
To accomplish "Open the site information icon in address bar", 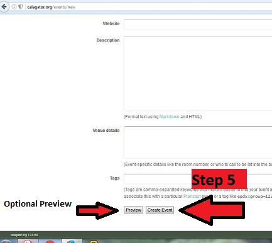I will click(14, 7).
